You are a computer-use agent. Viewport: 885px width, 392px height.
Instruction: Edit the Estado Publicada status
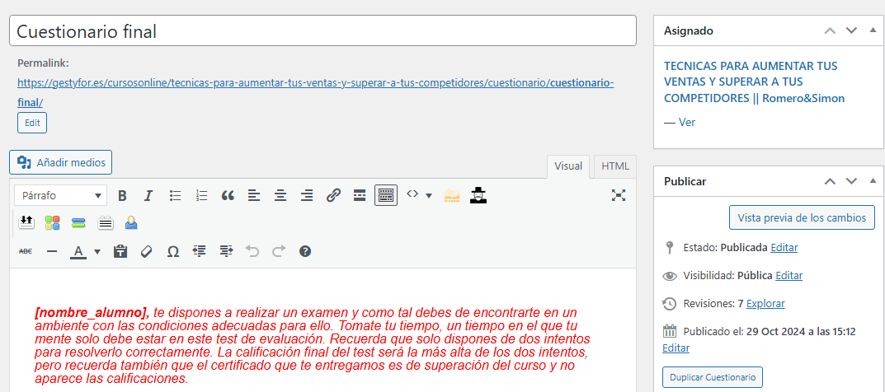[x=784, y=247]
